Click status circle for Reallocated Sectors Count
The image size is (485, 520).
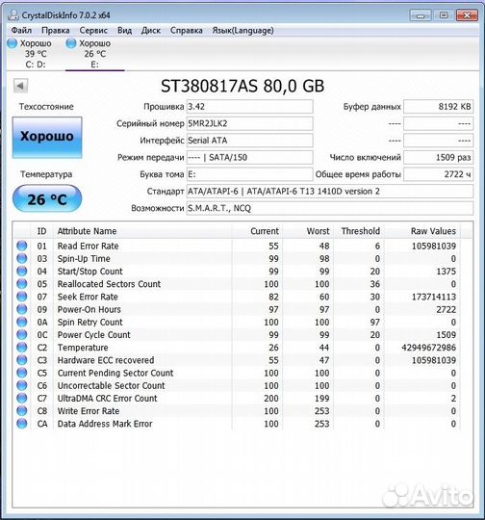(x=22, y=284)
